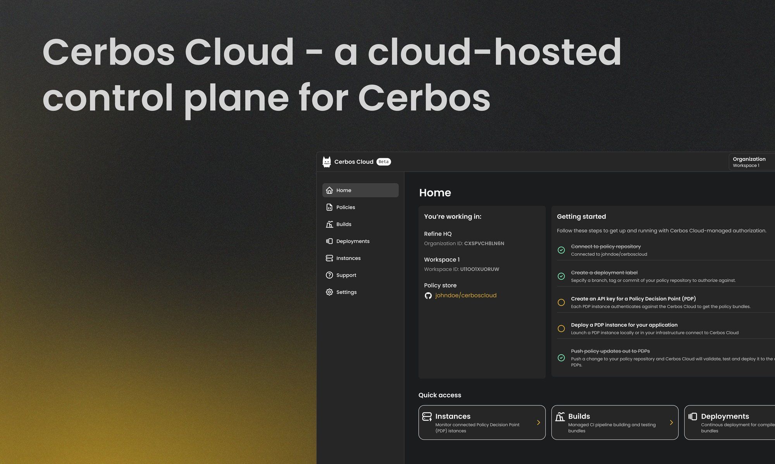
Task: Click the 'Quick access' section heading
Action: 440,395
